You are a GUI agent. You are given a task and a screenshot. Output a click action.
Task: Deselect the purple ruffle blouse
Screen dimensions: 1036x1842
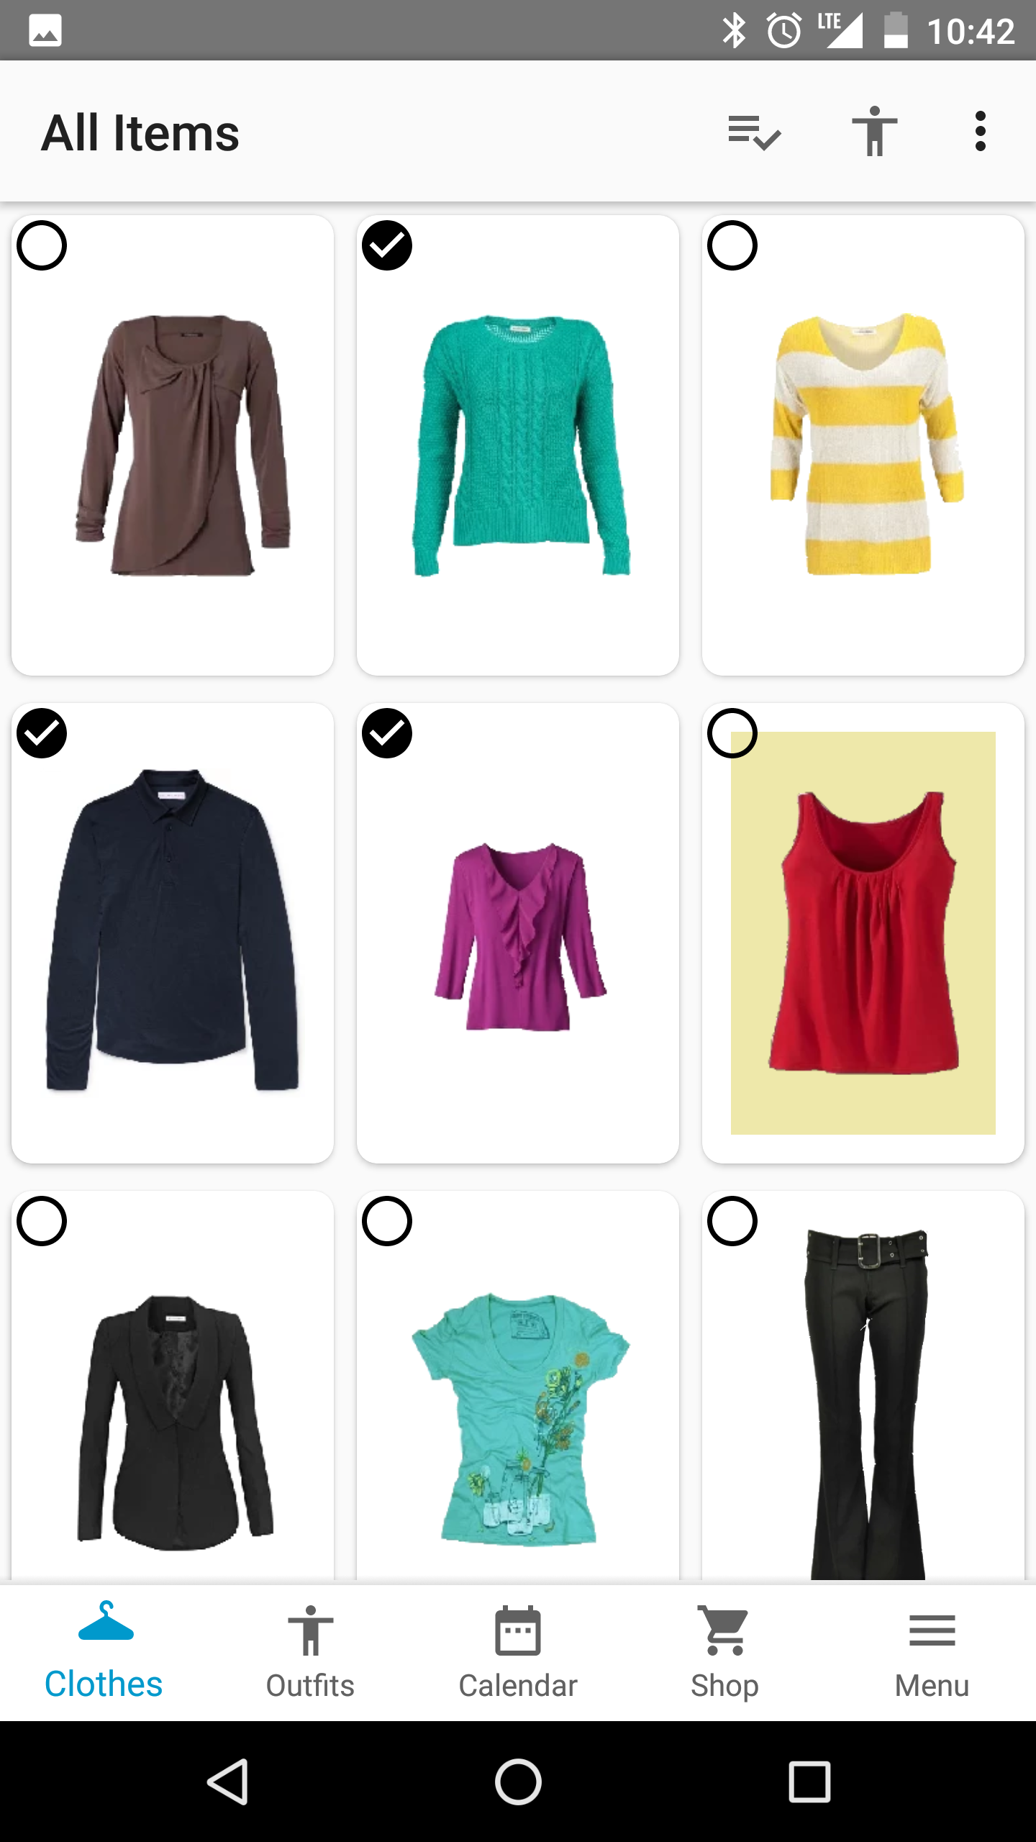pos(387,733)
